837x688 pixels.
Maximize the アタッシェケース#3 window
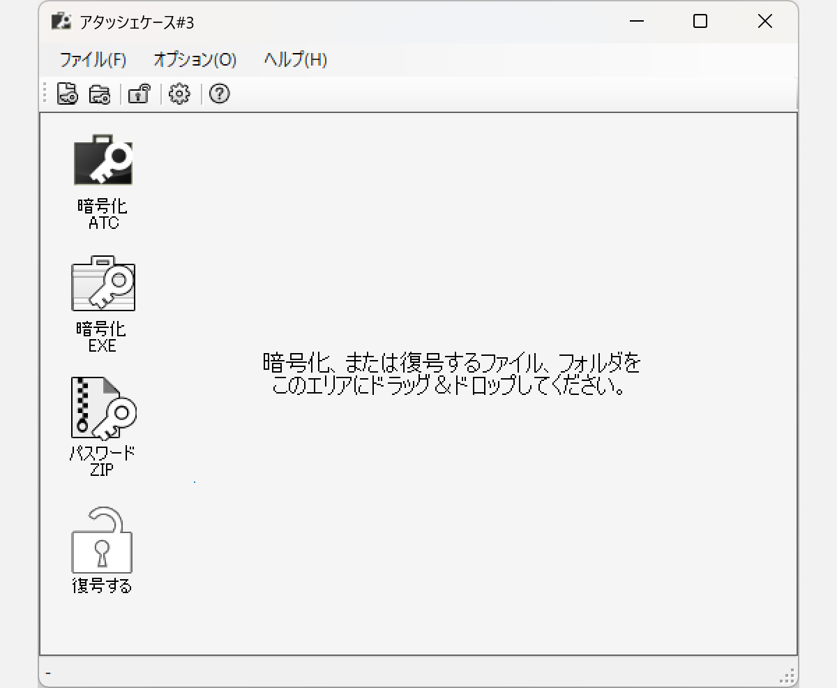pos(700,22)
